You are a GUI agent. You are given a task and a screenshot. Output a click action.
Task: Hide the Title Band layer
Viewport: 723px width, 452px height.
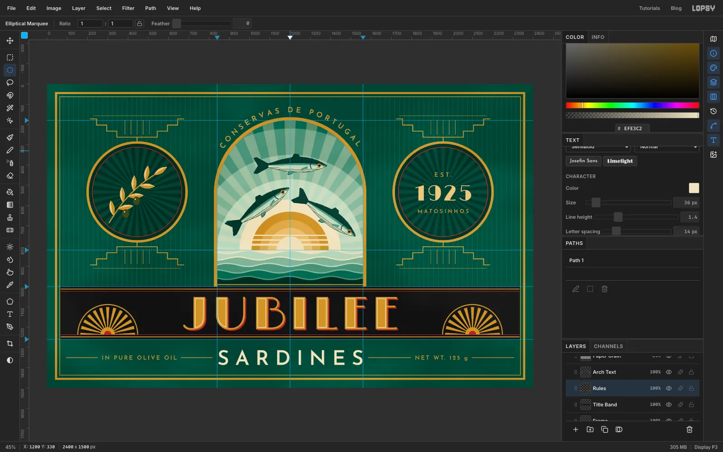coord(669,405)
